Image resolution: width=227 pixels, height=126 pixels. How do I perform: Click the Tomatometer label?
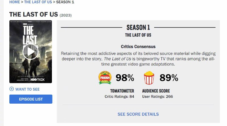point(122,91)
